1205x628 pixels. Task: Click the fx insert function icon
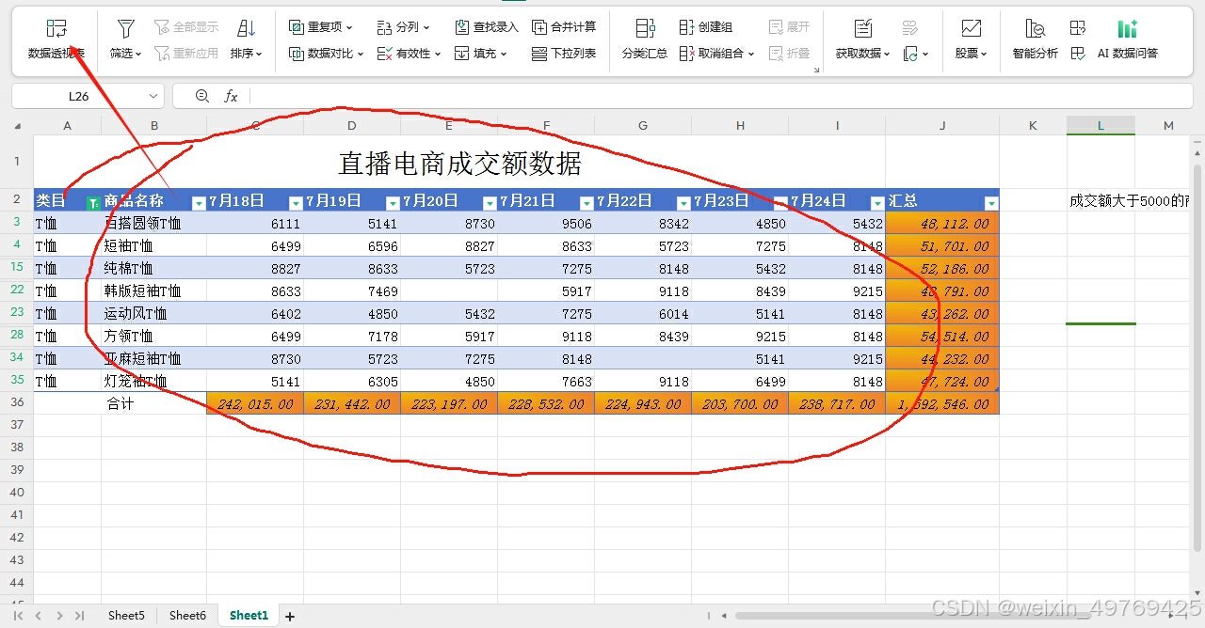(231, 96)
